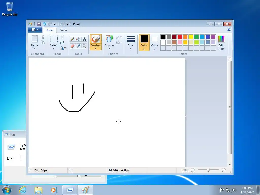Screen dimensions: 260x195
Task: Click the Cut scissors icon
Action: click(43, 37)
